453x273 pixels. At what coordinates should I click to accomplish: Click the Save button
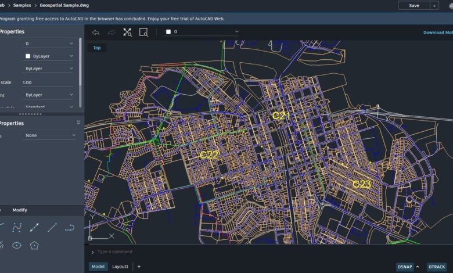click(414, 5)
